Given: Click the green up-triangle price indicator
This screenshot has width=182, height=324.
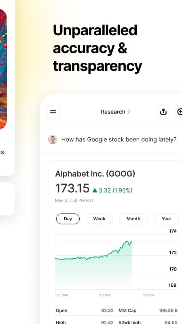Looking at the screenshot, I should [x=95, y=190].
